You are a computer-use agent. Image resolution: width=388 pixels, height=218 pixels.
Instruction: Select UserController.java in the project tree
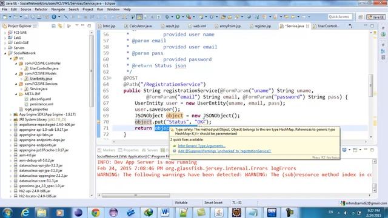44,68
